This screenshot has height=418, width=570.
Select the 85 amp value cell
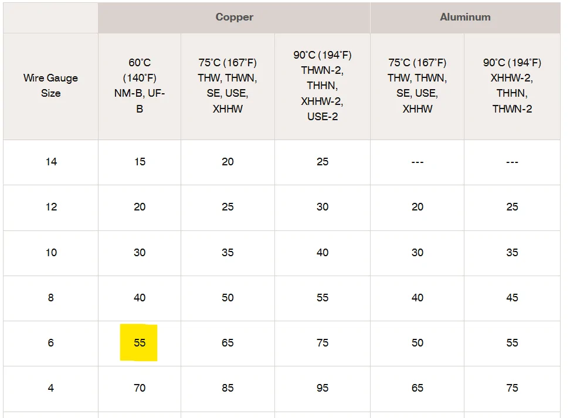point(228,388)
